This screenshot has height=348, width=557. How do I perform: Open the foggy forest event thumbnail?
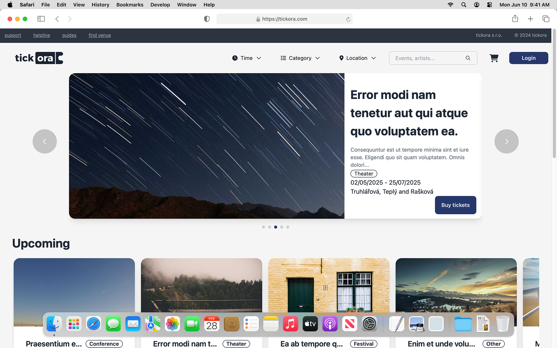[202, 292]
